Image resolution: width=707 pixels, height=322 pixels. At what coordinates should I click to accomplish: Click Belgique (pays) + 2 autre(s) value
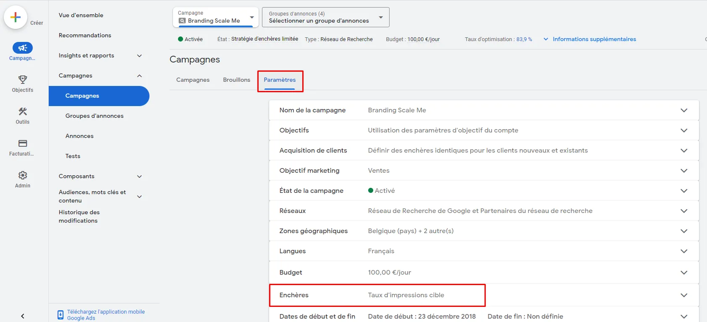411,231
